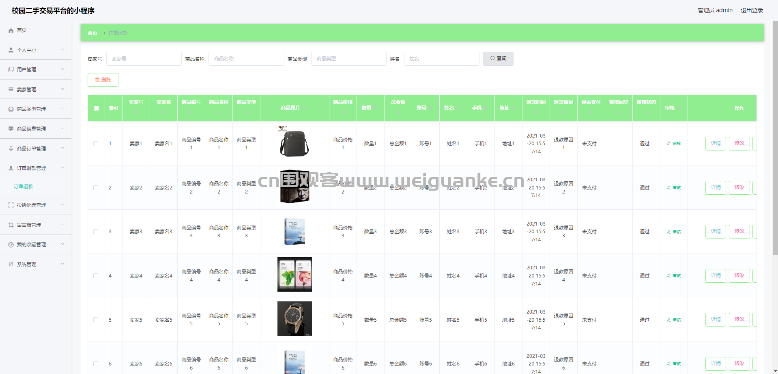Screen dimensions: 778x374
Task: Collapse the 订单退款管理 menu chevron
Action: click(x=62, y=168)
